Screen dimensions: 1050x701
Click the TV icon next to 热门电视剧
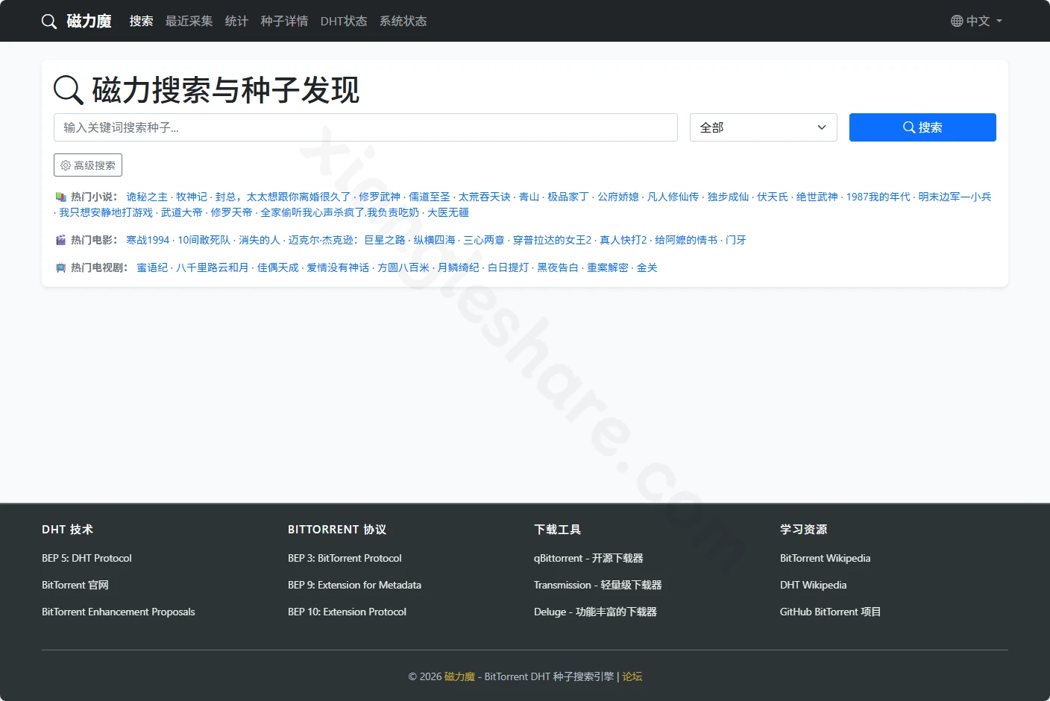click(61, 268)
